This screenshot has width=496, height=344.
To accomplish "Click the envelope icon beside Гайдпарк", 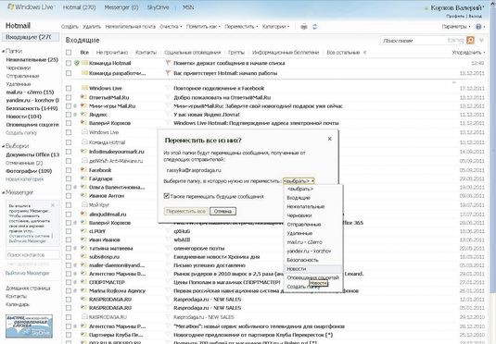I will click(x=83, y=178).
